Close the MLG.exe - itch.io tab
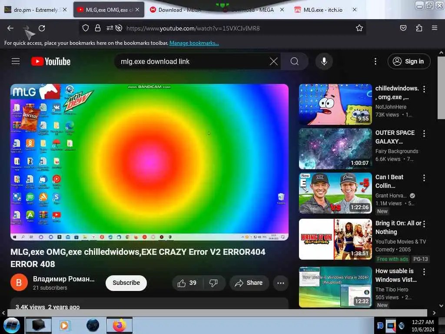 (355, 10)
